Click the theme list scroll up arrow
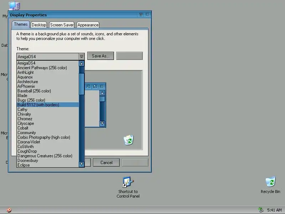Viewport: 285px width, 214px height. coord(82,63)
